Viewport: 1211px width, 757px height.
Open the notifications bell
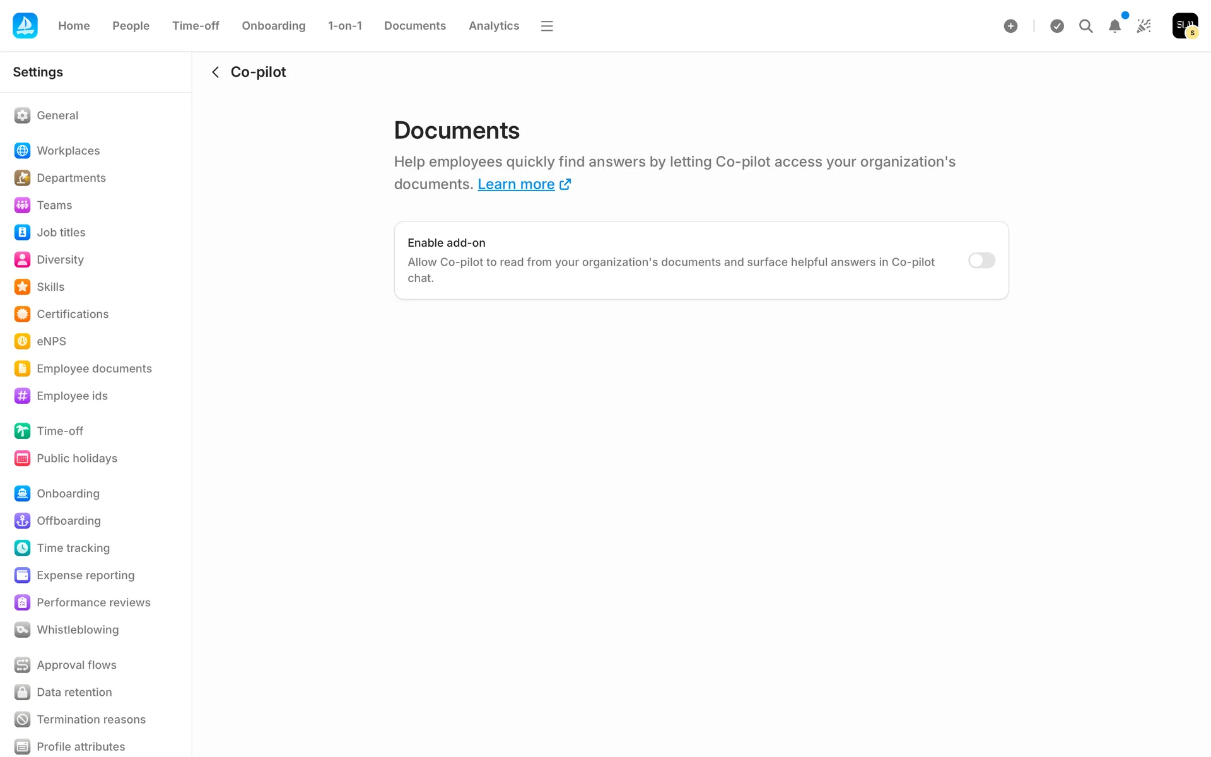[x=1114, y=26]
